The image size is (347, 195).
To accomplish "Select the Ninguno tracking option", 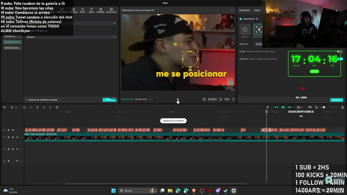I will coord(245,30).
